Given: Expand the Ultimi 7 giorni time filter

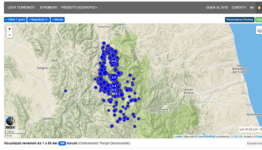Looking at the screenshot, I should 16,19.
